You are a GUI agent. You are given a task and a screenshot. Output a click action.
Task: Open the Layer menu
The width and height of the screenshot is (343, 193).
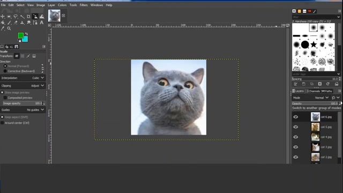pos(51,5)
